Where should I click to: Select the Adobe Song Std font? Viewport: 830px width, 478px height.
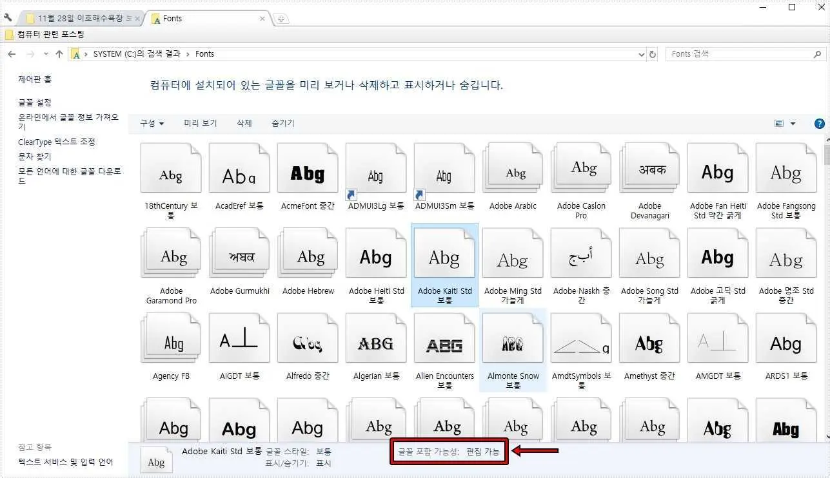point(649,253)
